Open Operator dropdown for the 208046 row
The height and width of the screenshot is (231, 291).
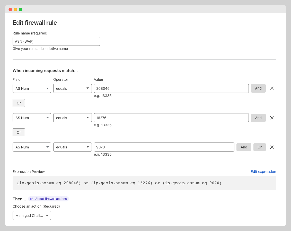(x=72, y=88)
